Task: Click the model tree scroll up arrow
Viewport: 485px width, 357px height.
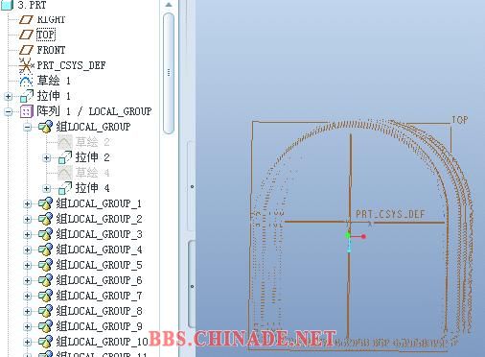Action: (x=169, y=5)
